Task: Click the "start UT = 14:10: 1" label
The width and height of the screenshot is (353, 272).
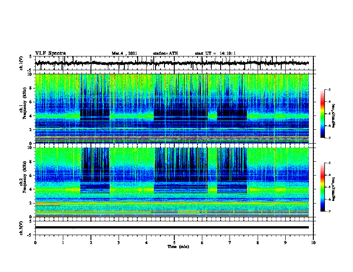Action: point(215,53)
